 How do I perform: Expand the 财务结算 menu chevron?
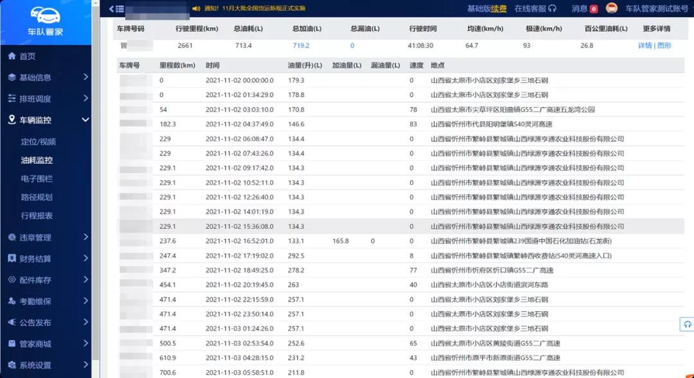tap(85, 258)
